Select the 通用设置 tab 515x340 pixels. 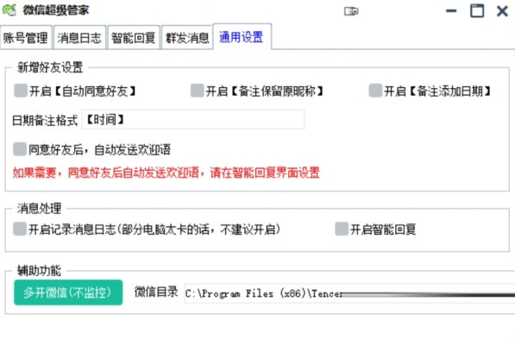coord(242,37)
